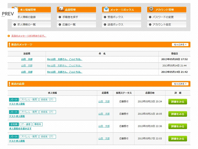
Task: Open applicant 山田 太郎 in 05月17日 row
Action: click(x=104, y=138)
